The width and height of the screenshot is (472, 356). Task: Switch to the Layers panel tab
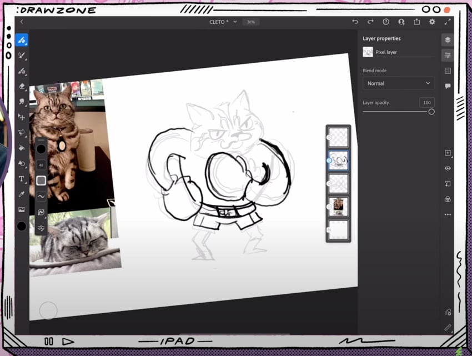coord(448,39)
